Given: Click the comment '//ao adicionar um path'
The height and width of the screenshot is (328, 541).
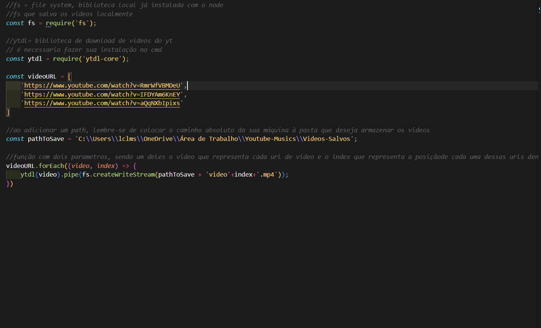Looking at the screenshot, I should tap(218, 130).
